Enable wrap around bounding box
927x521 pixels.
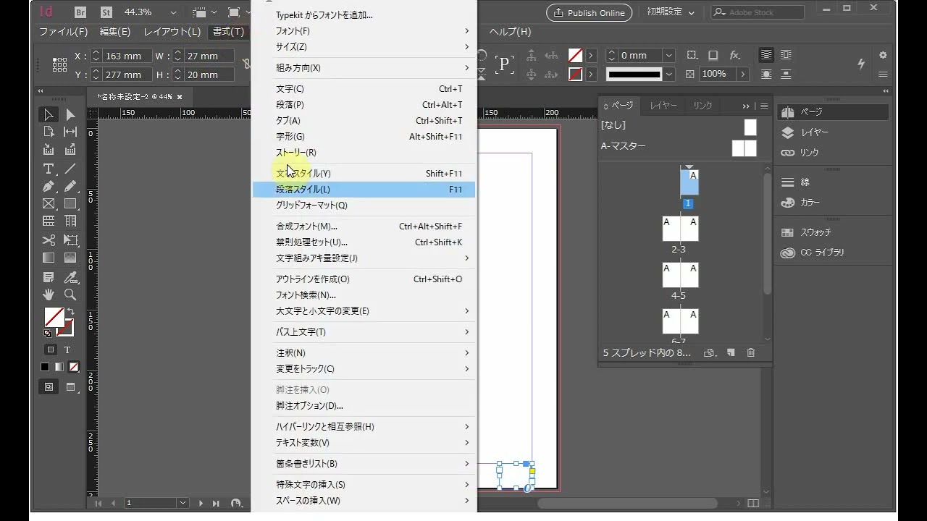click(786, 55)
